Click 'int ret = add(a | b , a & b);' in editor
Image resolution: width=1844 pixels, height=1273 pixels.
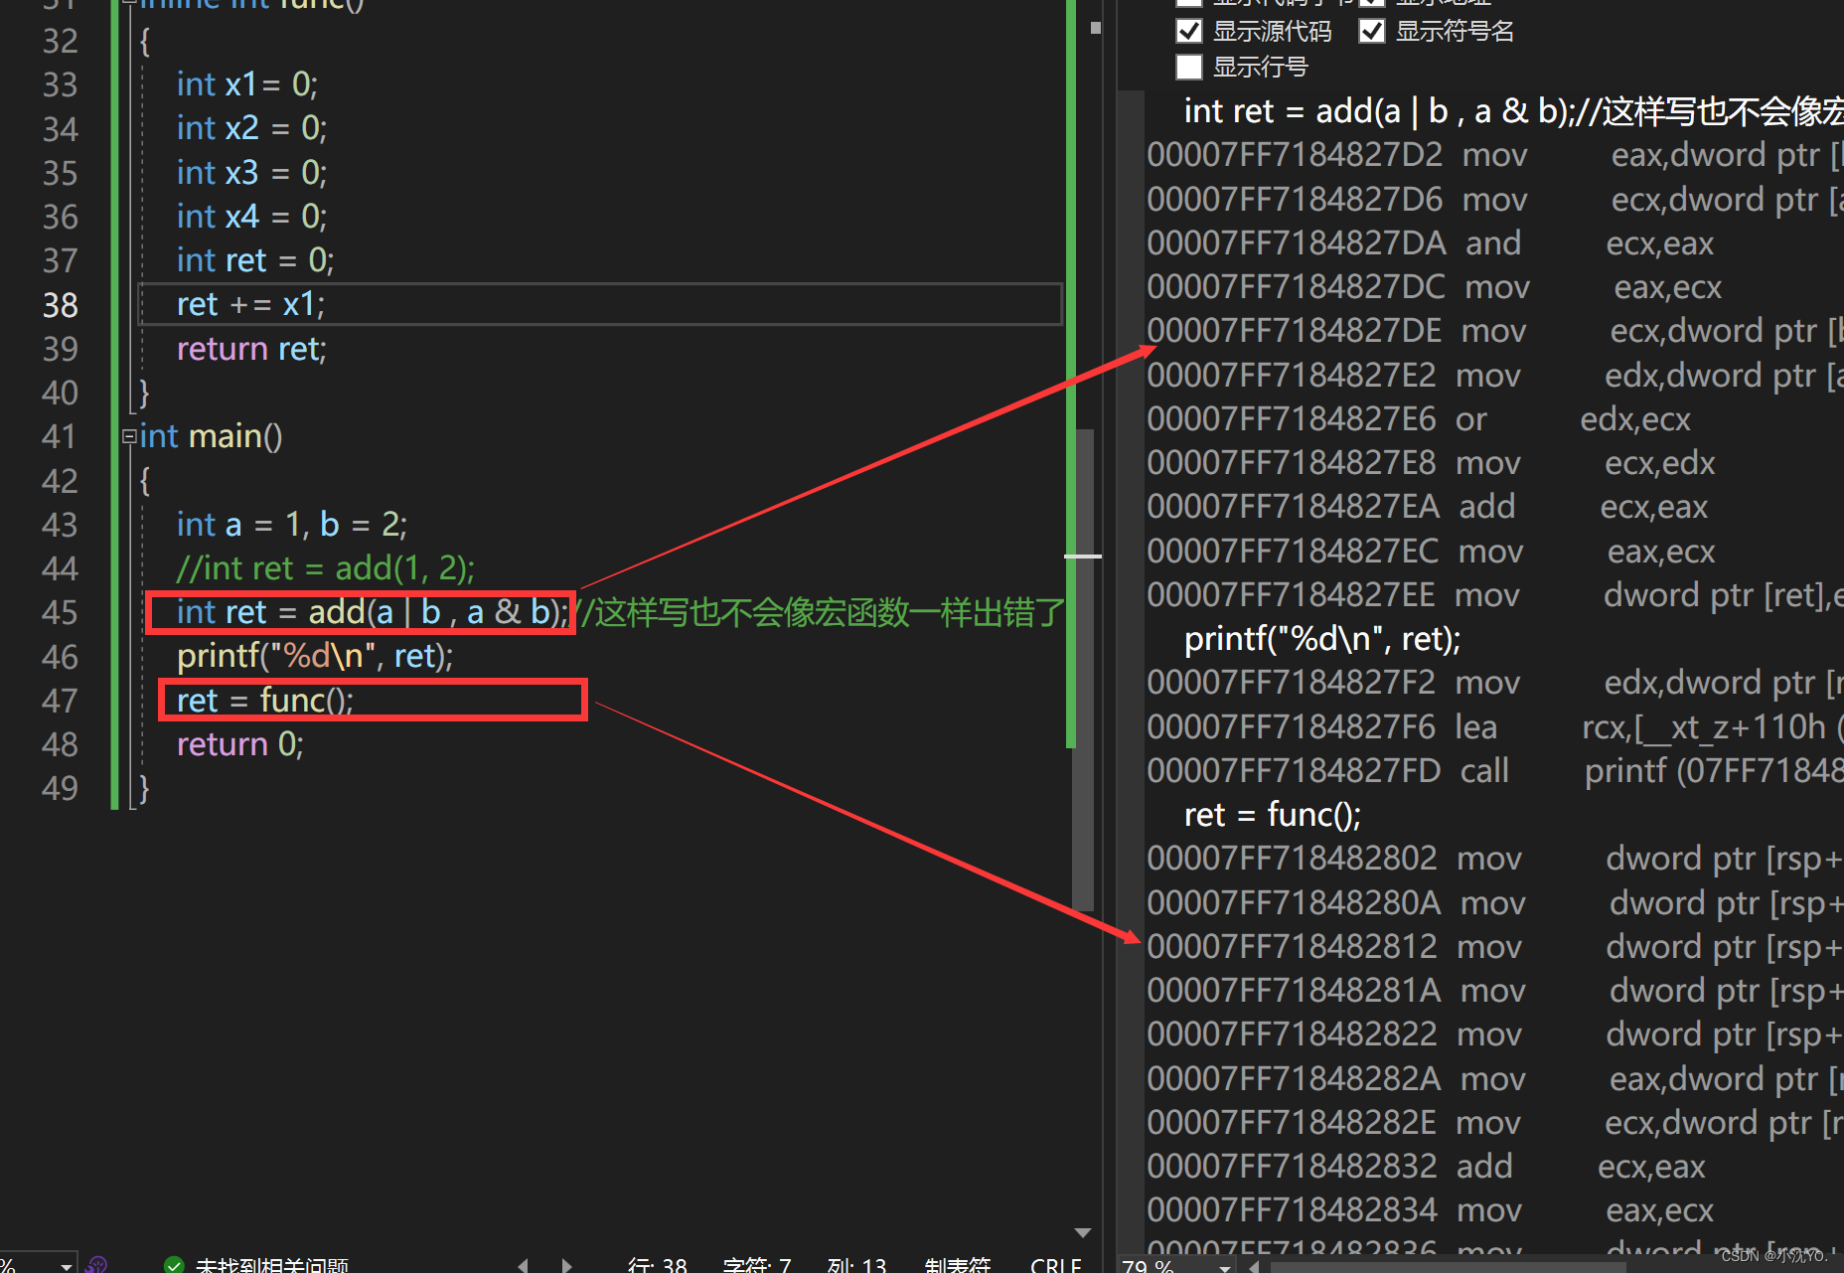tap(373, 612)
